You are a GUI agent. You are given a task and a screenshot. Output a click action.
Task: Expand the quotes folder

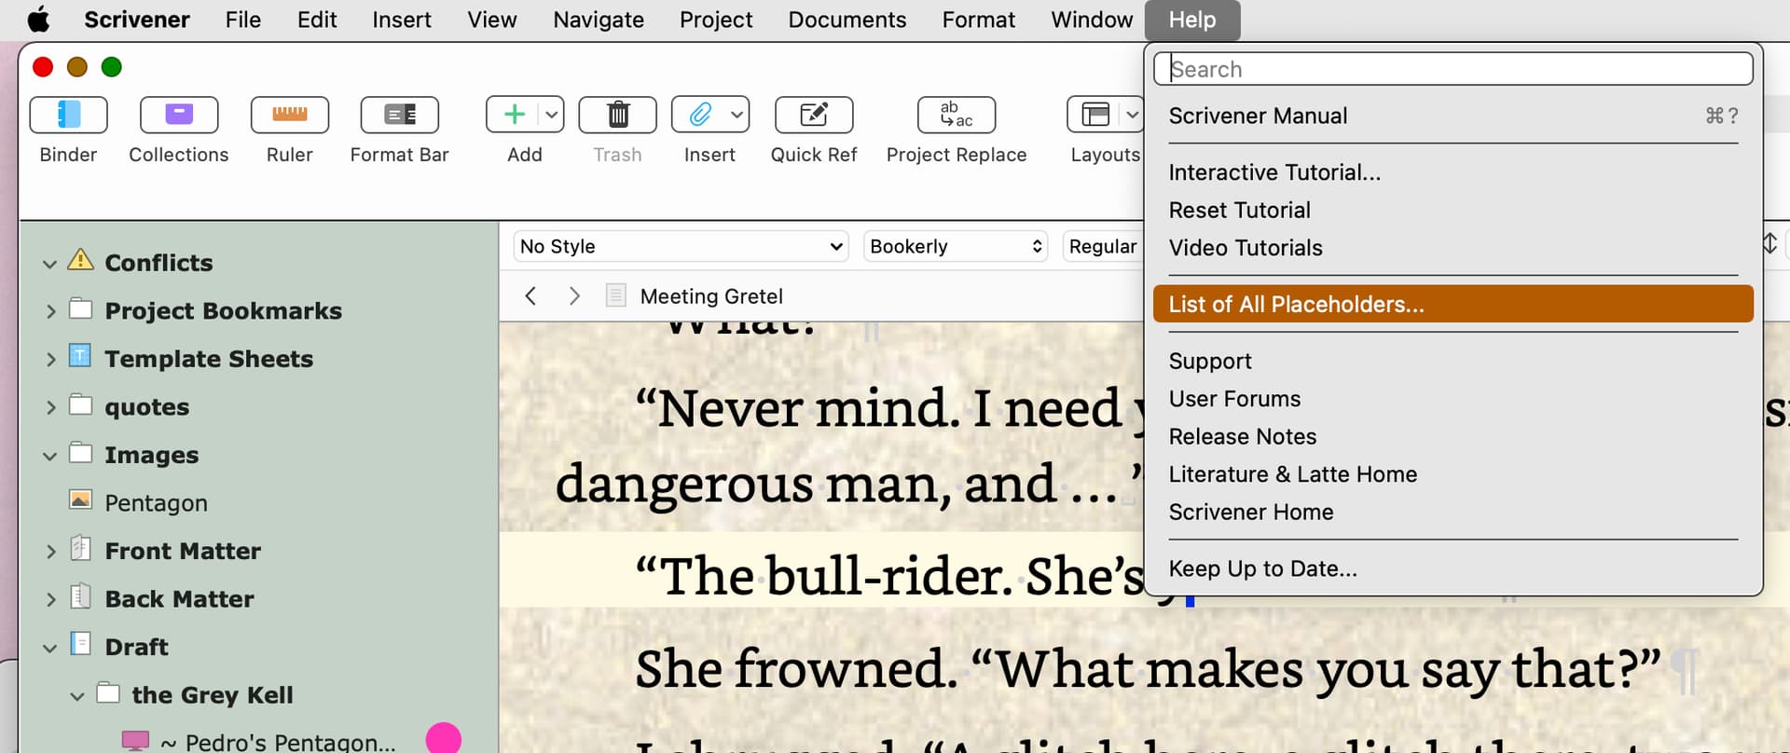[x=50, y=408]
